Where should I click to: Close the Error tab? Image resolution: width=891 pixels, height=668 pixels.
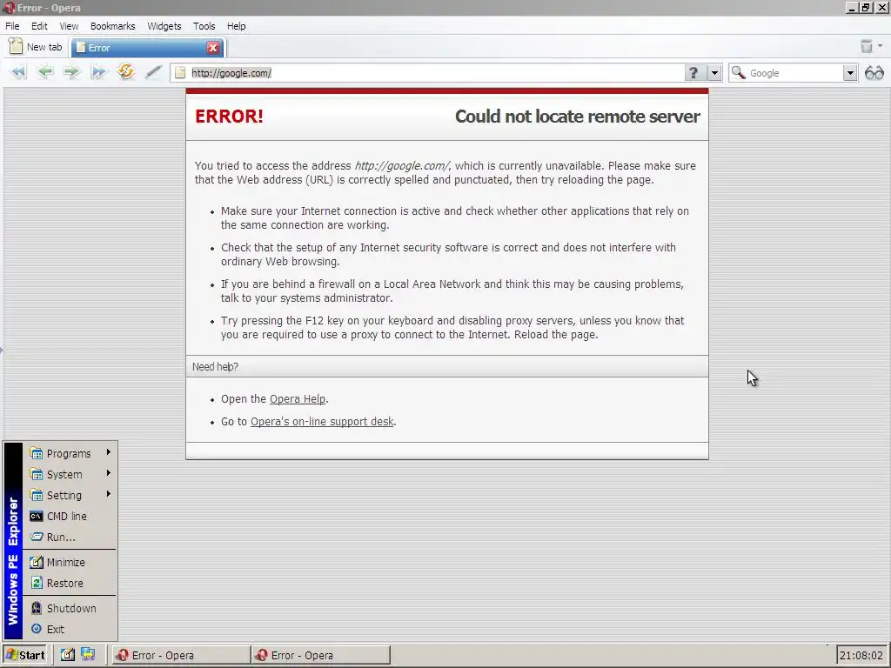pos(213,48)
